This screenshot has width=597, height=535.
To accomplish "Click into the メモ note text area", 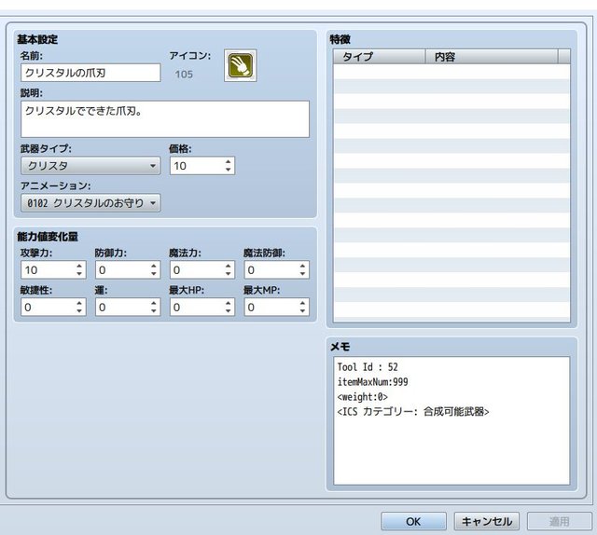I will pyautogui.click(x=451, y=420).
